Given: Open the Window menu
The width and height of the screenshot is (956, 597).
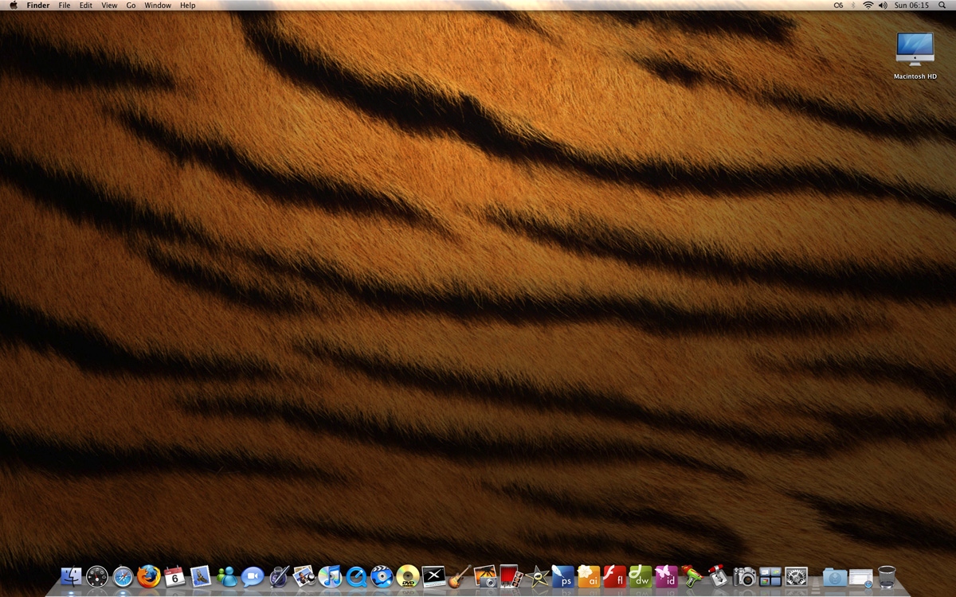Looking at the screenshot, I should point(158,6).
